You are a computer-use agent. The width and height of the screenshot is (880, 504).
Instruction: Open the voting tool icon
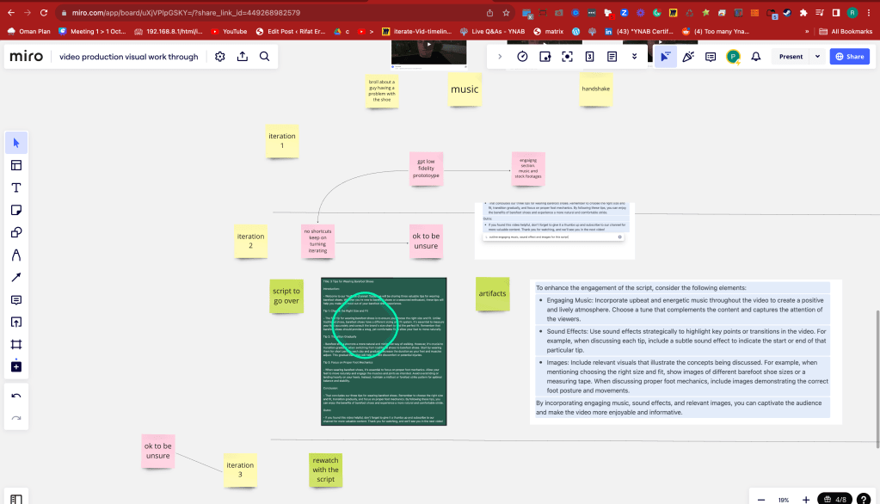click(x=545, y=57)
